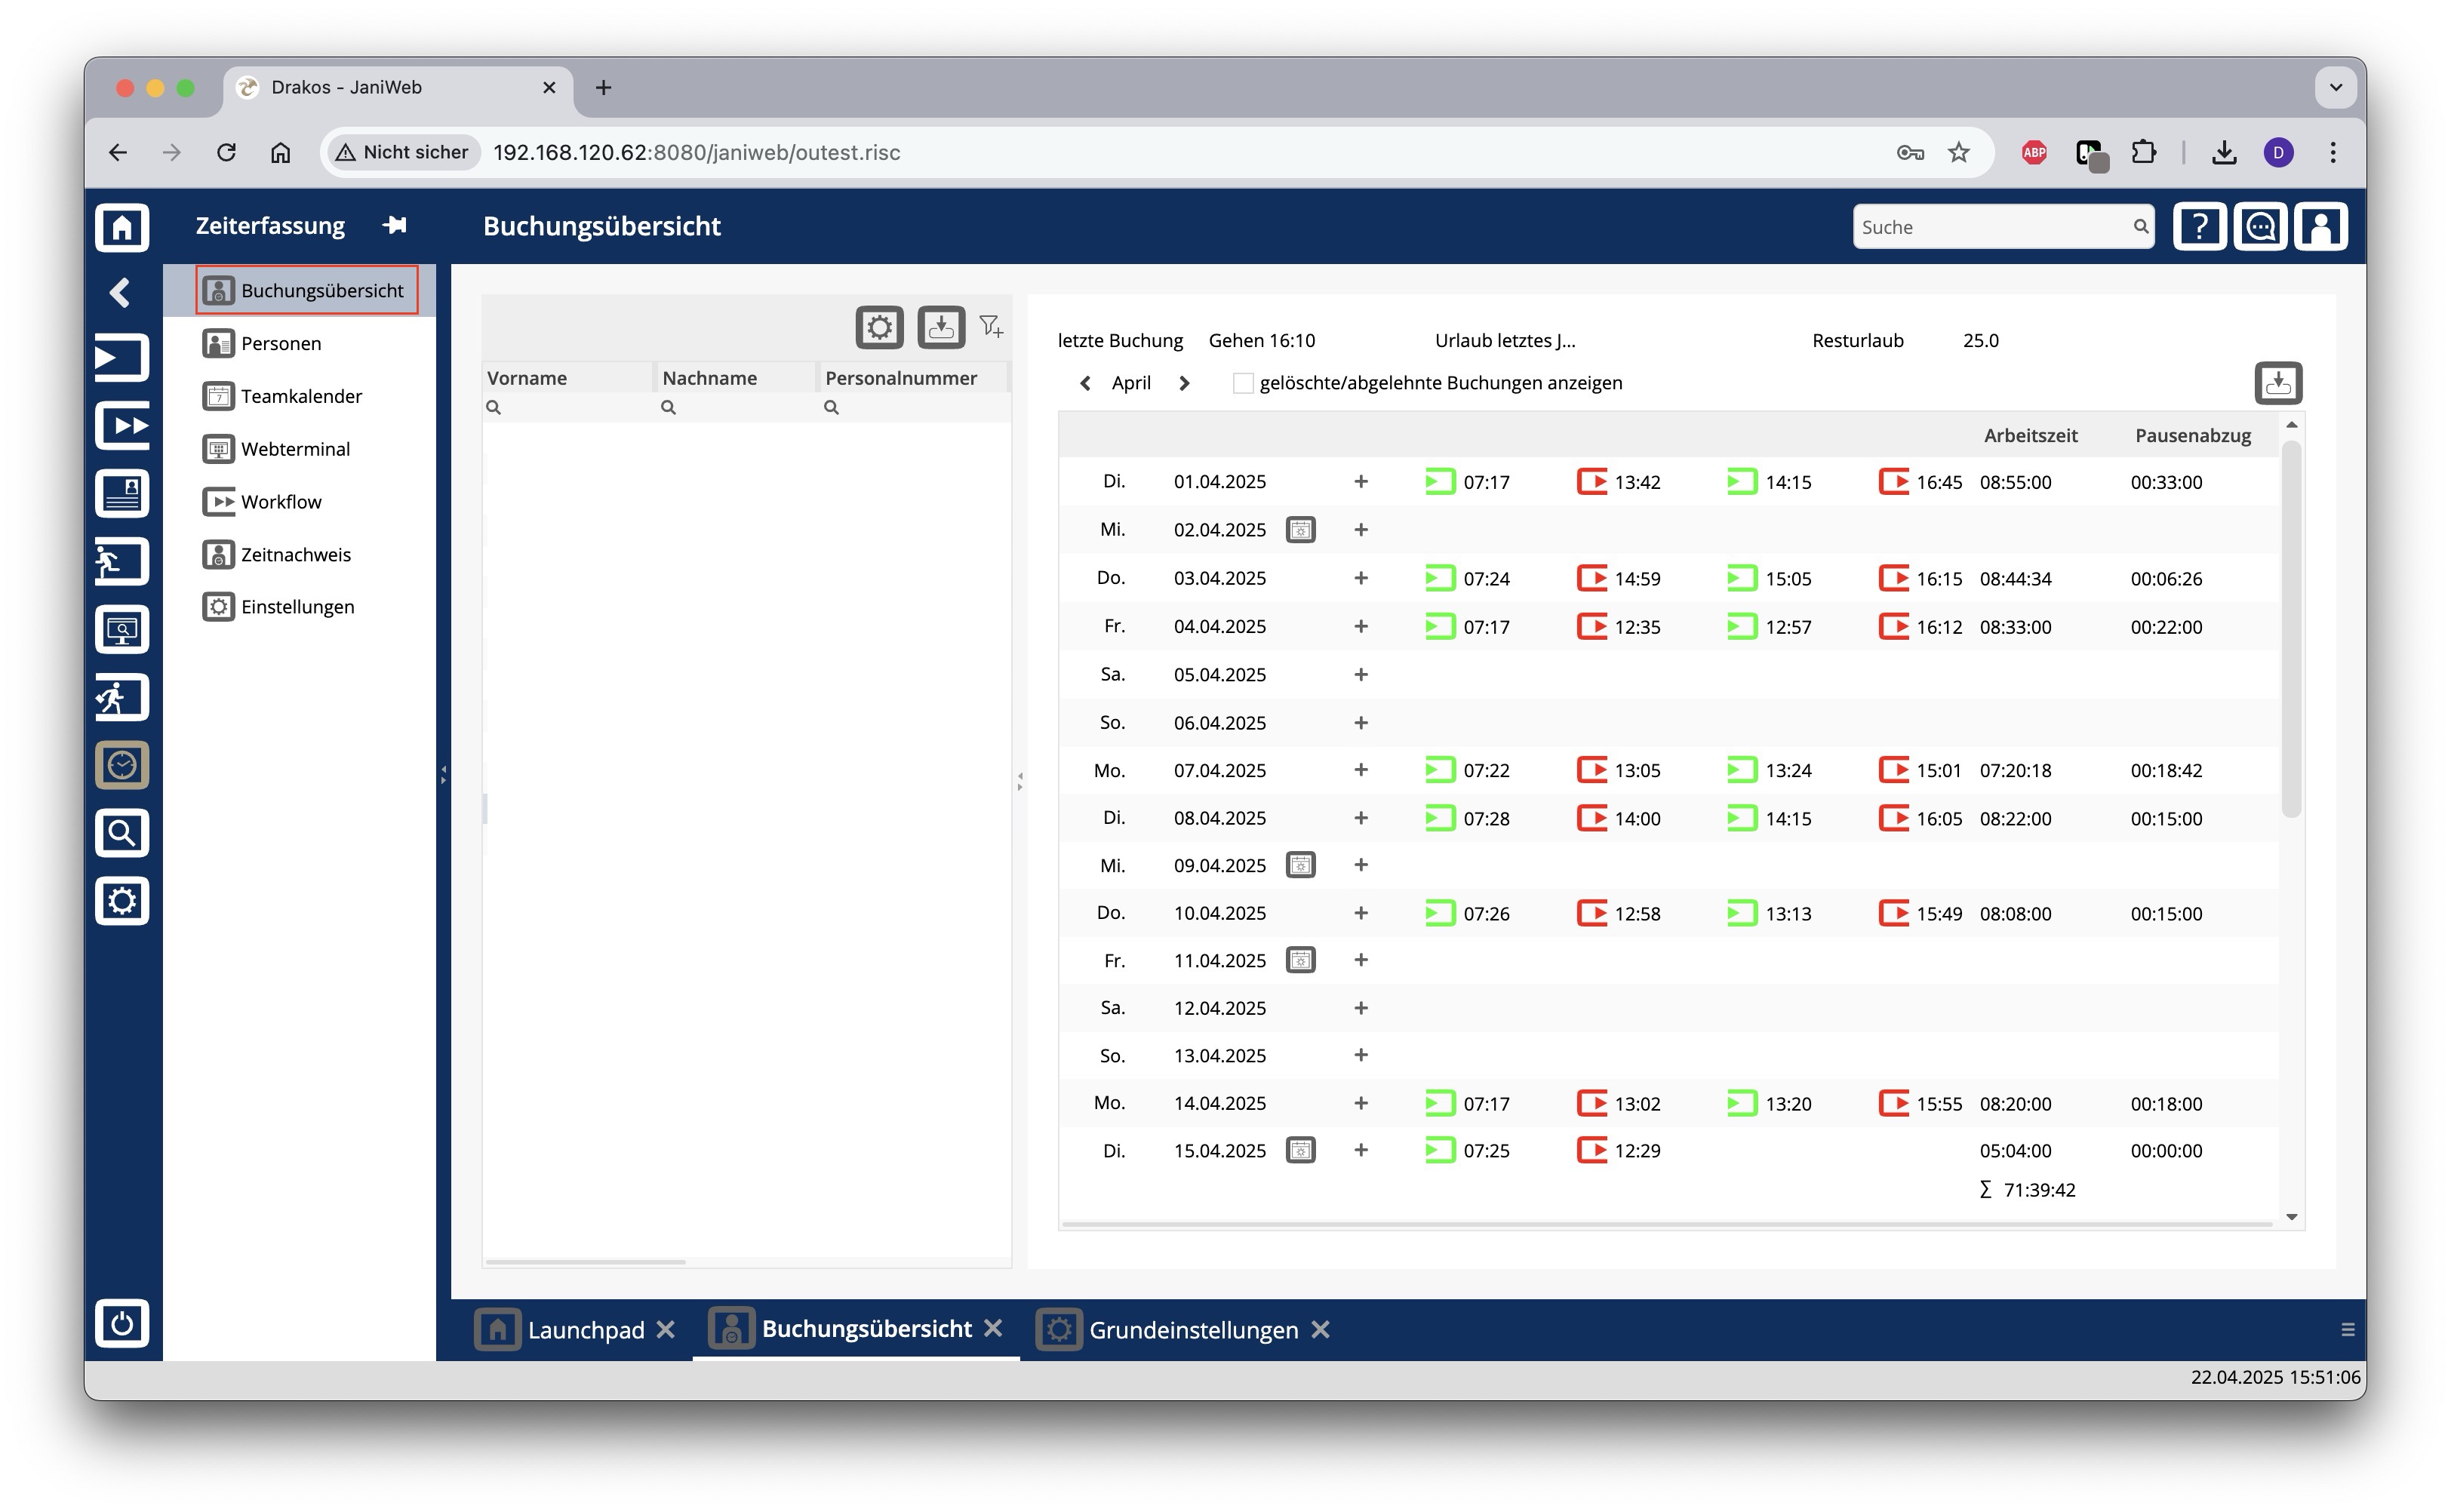Open the help question mark icon
This screenshot has height=1512, width=2451.
(x=2199, y=227)
